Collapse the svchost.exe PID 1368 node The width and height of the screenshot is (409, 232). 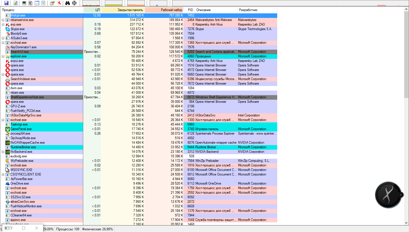tap(3, 43)
